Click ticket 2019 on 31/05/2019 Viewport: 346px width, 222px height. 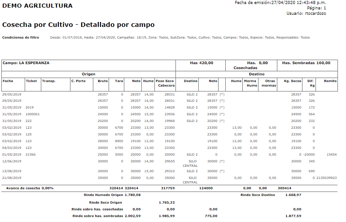[x=30, y=108]
